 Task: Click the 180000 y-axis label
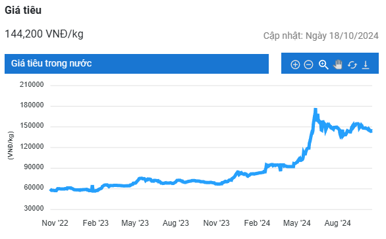tap(32, 105)
